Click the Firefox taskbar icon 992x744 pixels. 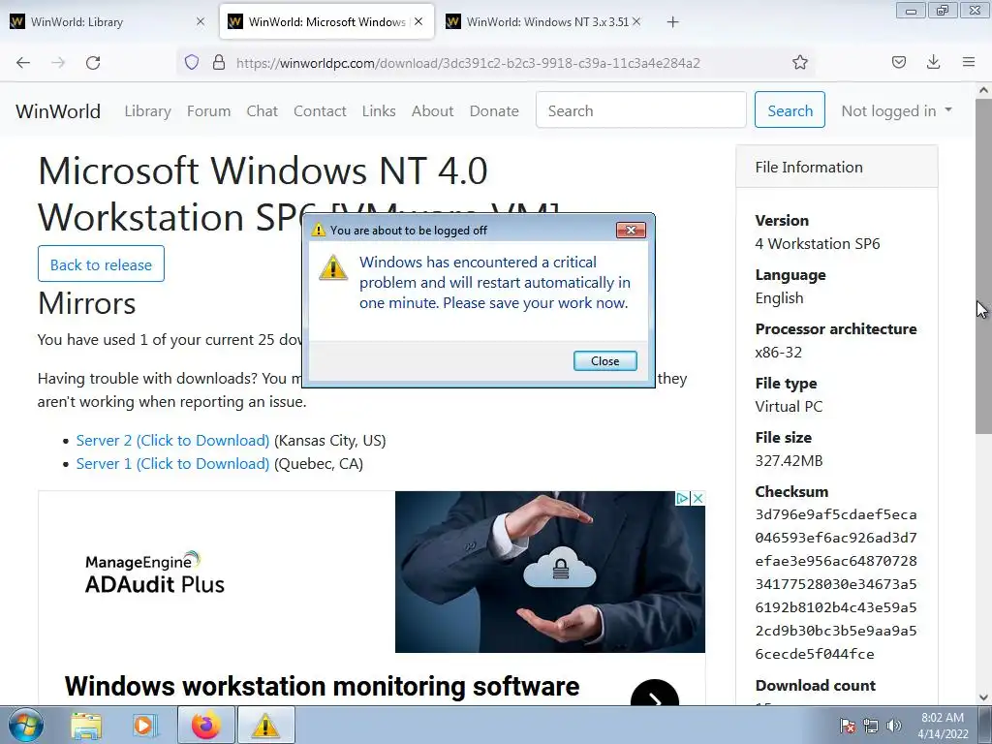coord(206,725)
